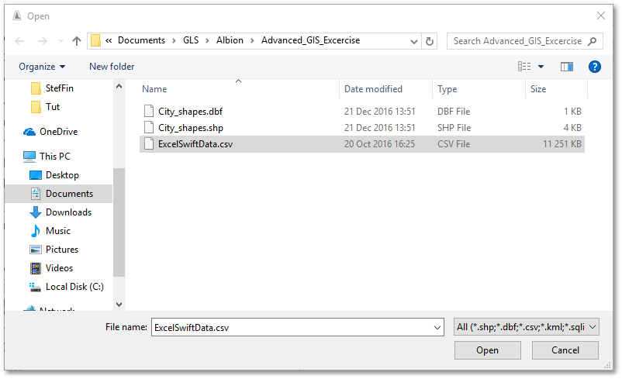Image resolution: width=622 pixels, height=379 pixels.
Task: Sort by Date modified column
Action: click(373, 89)
